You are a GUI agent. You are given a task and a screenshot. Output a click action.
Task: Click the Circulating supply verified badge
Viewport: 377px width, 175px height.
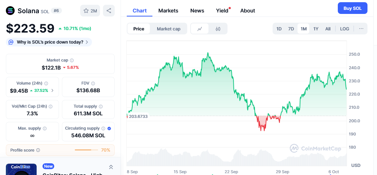109,129
